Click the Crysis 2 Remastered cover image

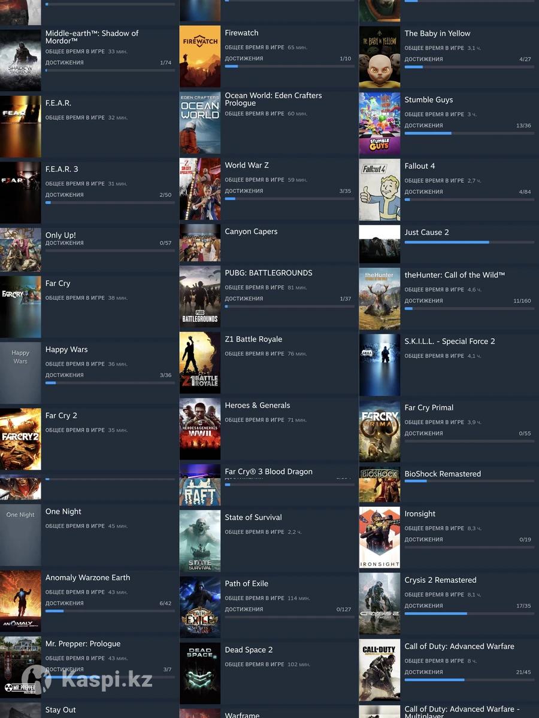click(380, 604)
